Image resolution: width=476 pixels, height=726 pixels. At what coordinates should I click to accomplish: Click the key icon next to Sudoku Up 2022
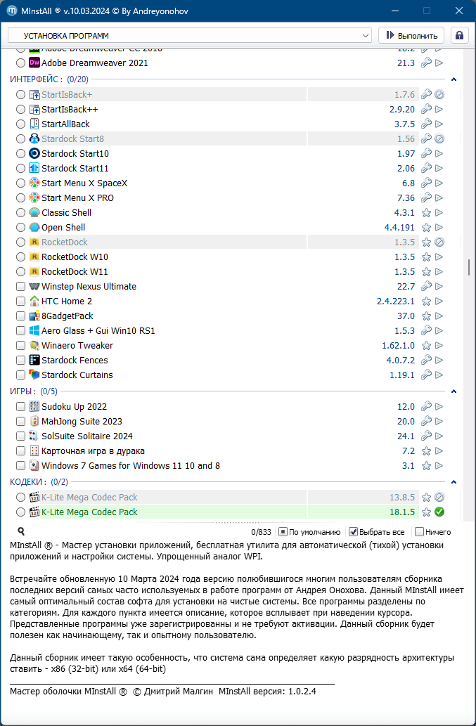(426, 407)
